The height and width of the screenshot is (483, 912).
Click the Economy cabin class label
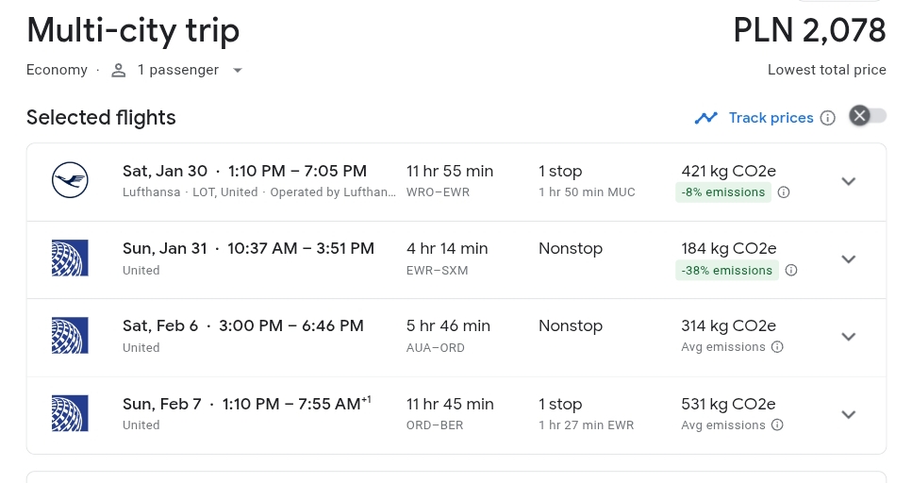coord(57,70)
